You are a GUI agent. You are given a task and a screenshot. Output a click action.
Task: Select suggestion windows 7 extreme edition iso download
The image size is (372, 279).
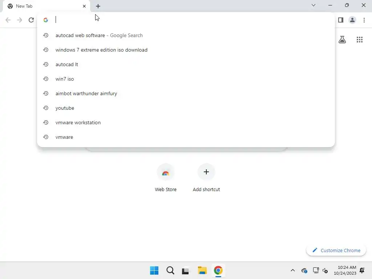(x=186, y=50)
